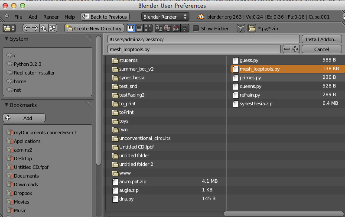Sort files by modification time icon
345x217 pixels.
(x=176, y=28)
